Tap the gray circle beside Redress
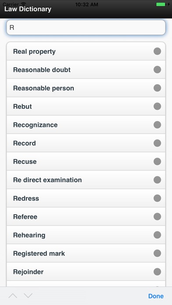 point(157,198)
